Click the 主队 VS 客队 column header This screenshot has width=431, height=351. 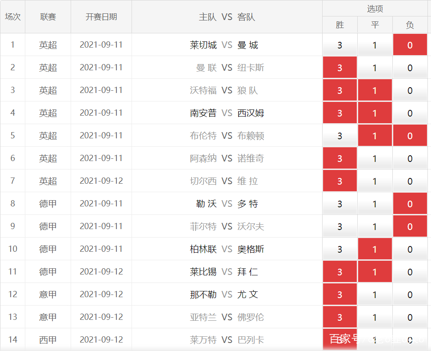click(x=227, y=17)
